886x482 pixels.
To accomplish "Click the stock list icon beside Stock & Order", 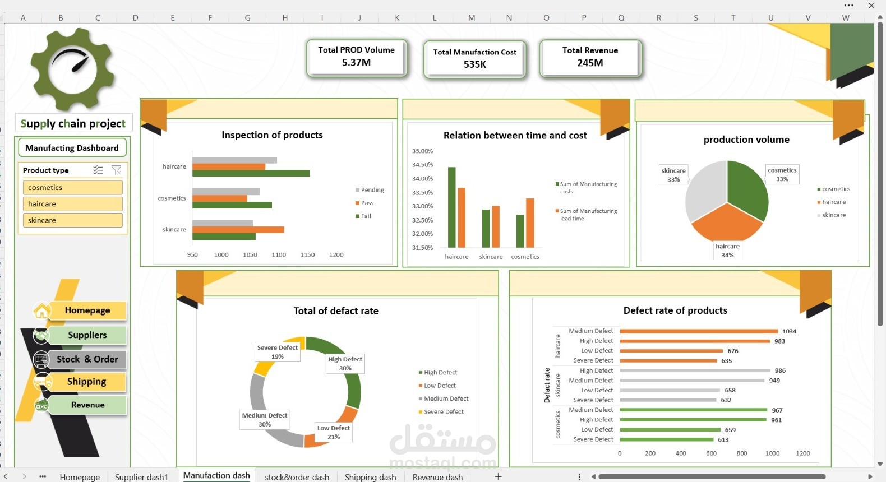I will (41, 359).
